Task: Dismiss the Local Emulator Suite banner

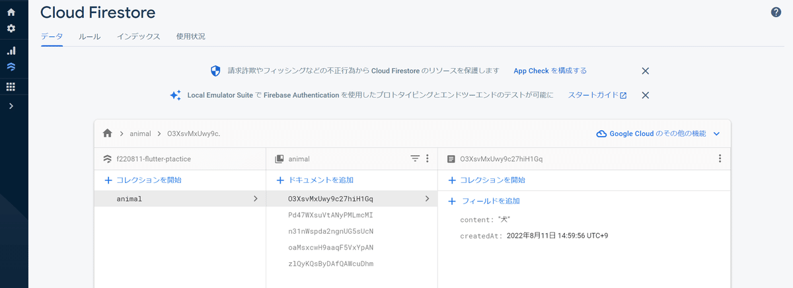Action: [x=646, y=95]
